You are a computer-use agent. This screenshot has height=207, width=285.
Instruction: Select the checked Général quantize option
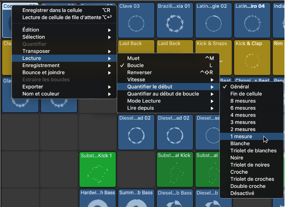pyautogui.click(x=240, y=87)
